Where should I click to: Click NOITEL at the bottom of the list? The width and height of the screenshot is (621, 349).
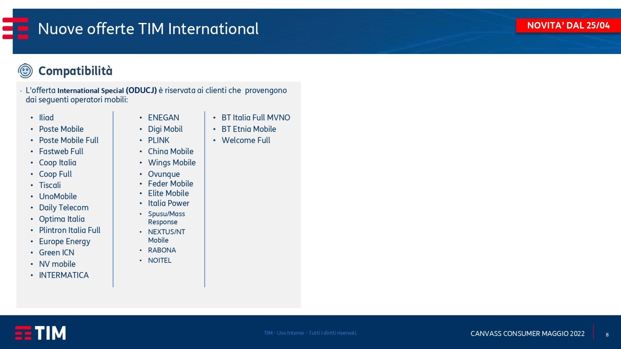(160, 260)
